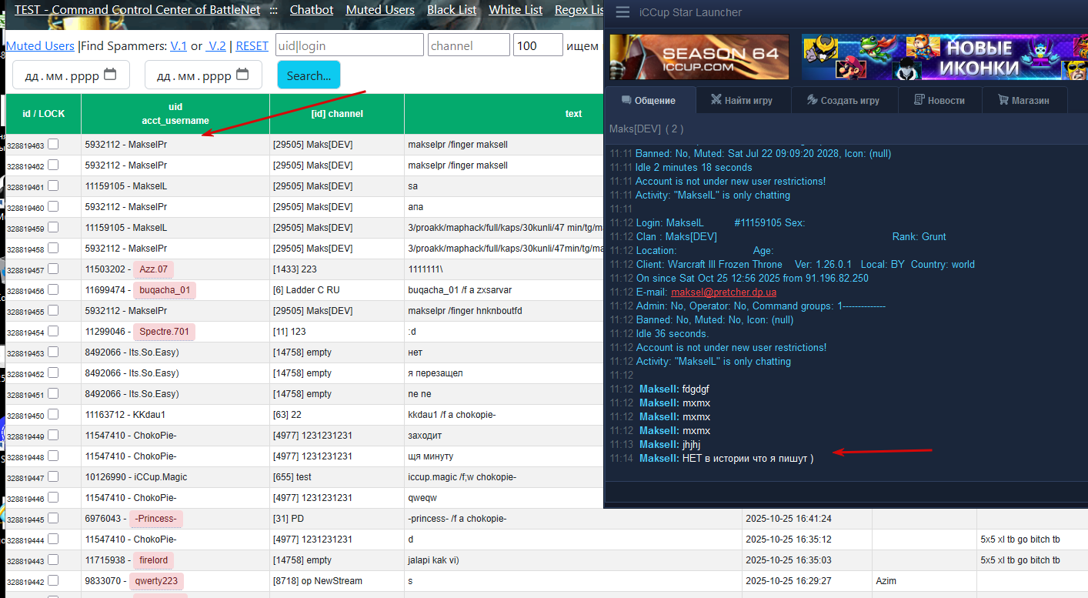Run the Find Spammers V.1 search

(179, 46)
